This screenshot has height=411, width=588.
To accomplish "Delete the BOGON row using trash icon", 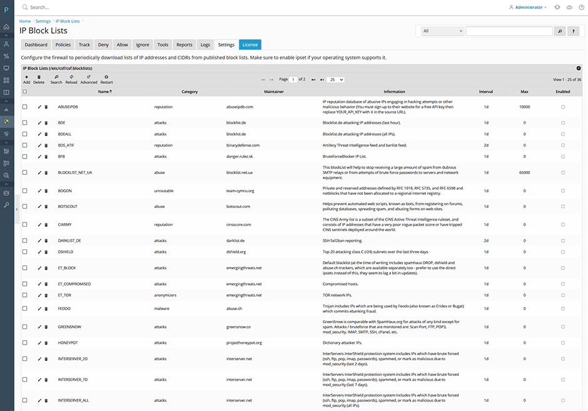I will 46,190.
